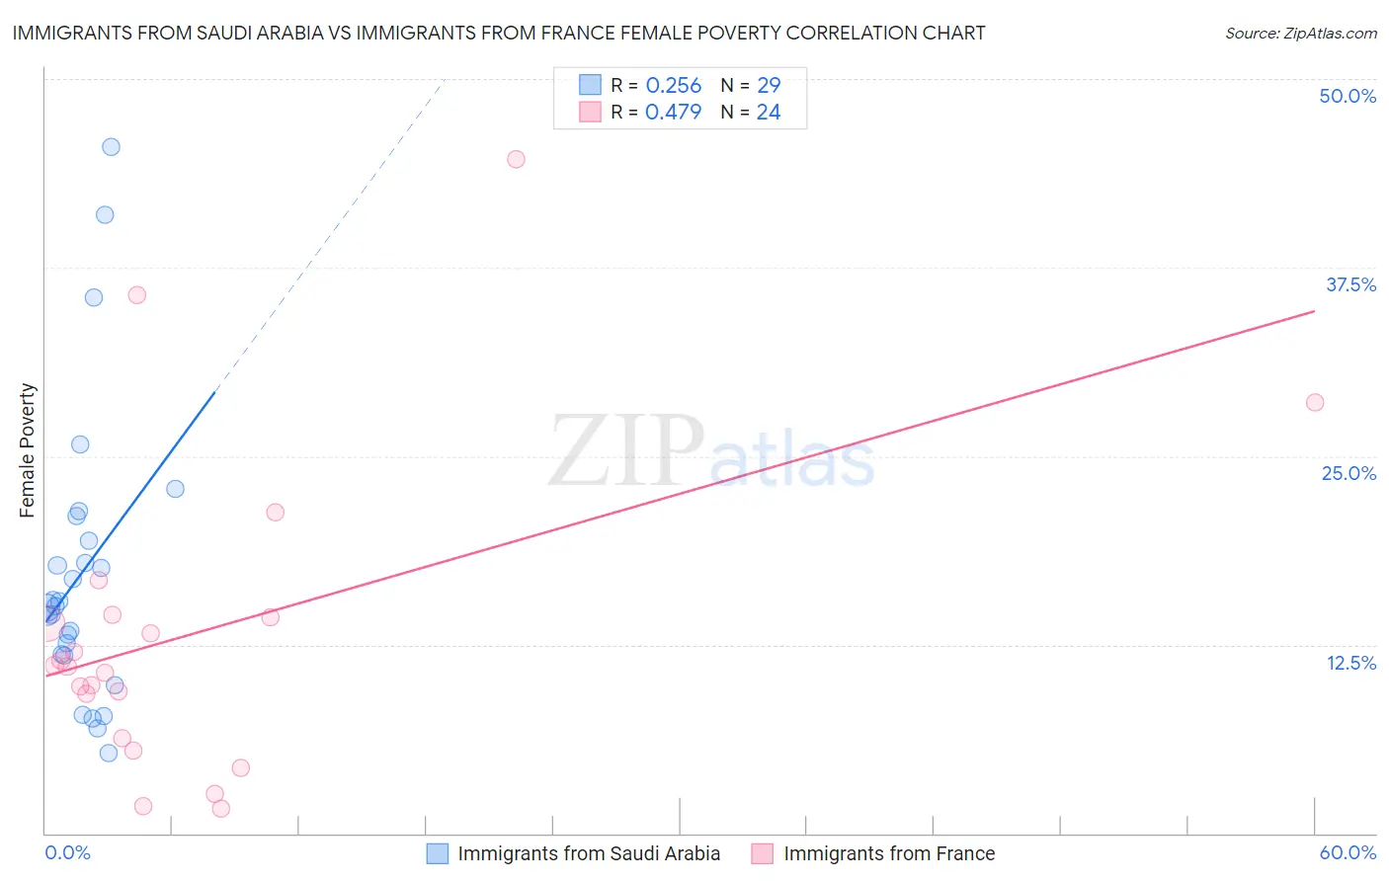Click the dashed blue extrapolation line
1389x881 pixels.
330,237
